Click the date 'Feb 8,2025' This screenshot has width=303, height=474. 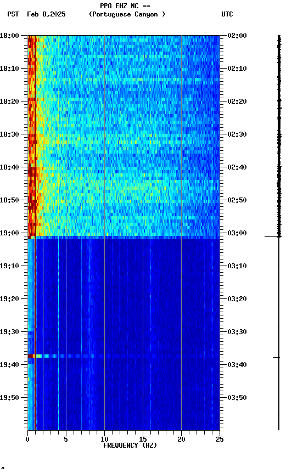coord(46,14)
